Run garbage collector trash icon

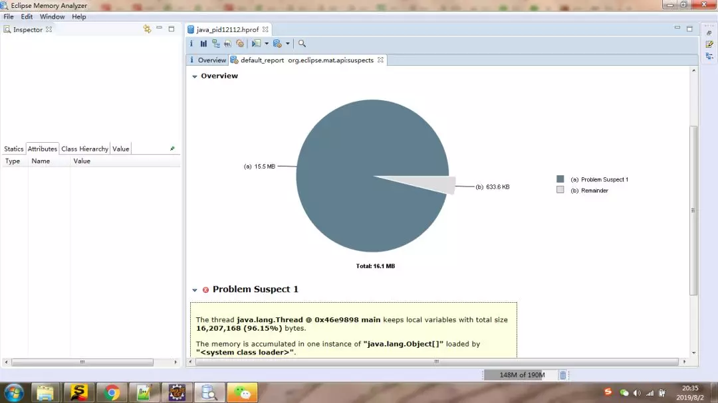563,375
